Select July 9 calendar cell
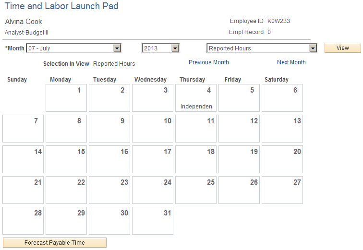Screen dimensions: 363x250 click(x=109, y=129)
